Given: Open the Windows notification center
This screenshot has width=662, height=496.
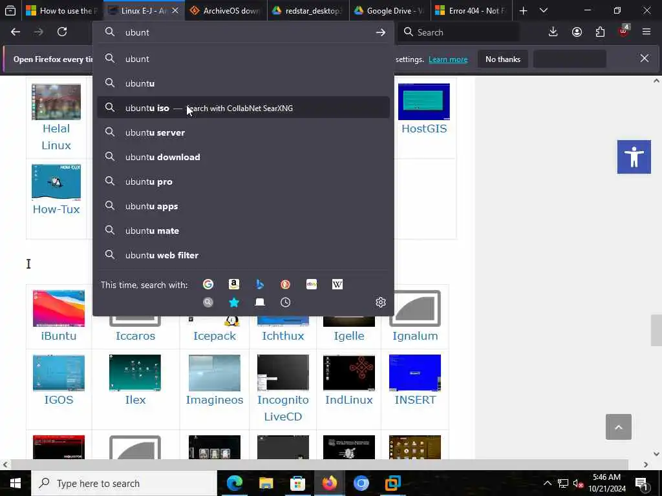Looking at the screenshot, I should [642, 483].
